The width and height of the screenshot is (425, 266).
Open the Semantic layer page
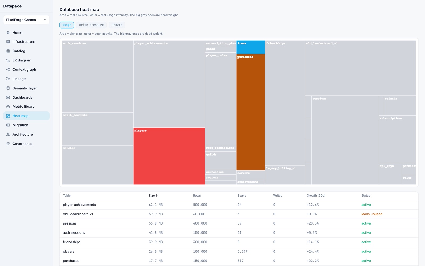tap(26, 88)
